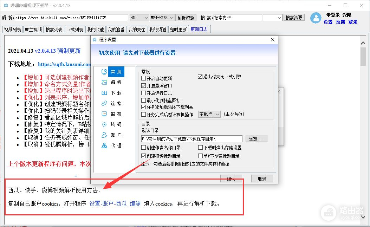370x227 pixels.
Task: Uncheck 任务添加后跳转下载列表
Action: [143, 107]
